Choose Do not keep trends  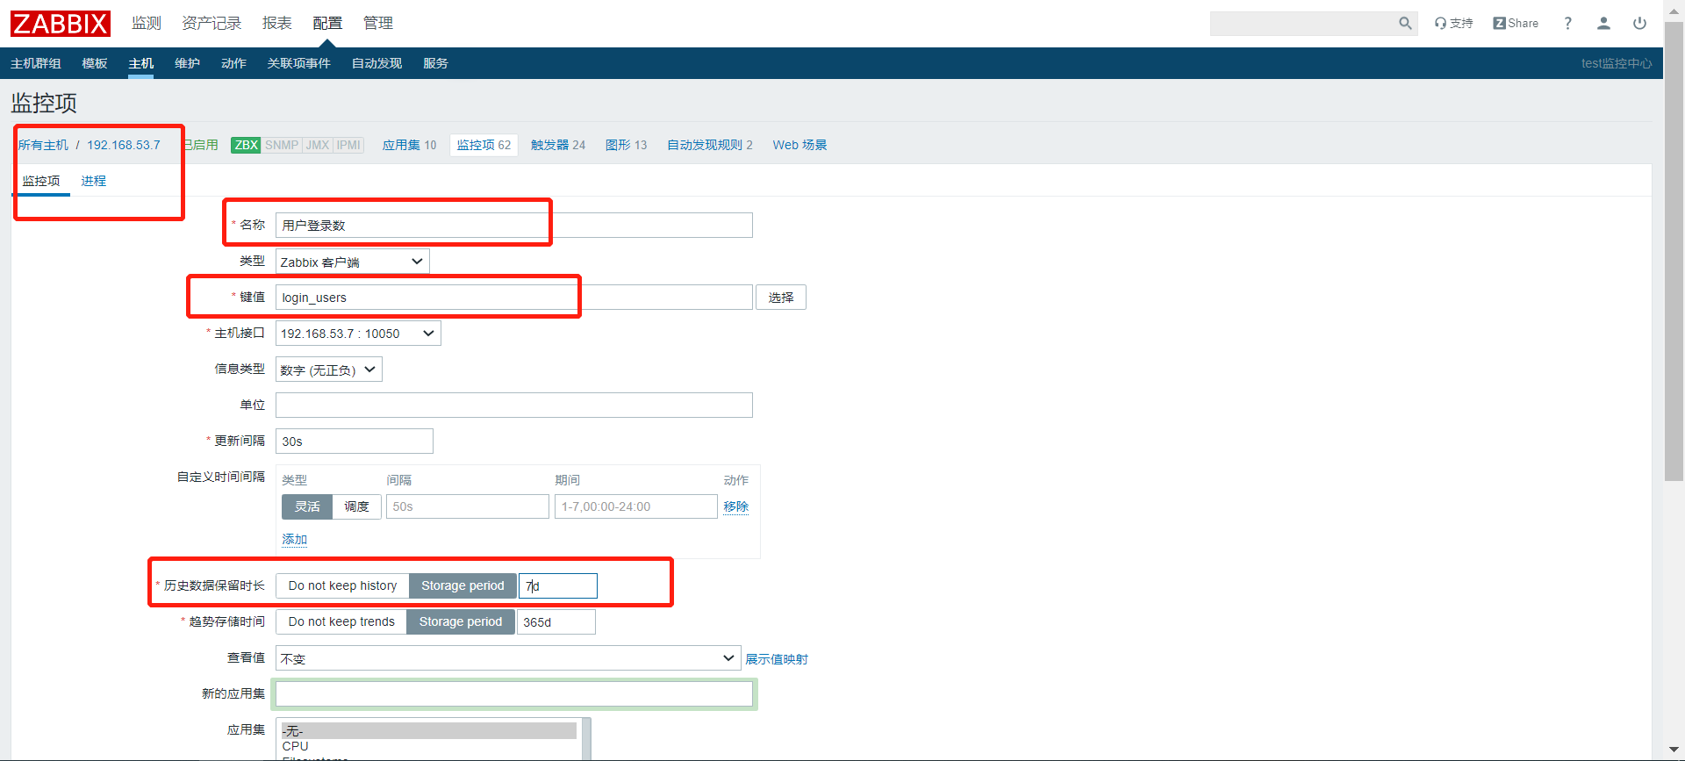click(x=341, y=621)
